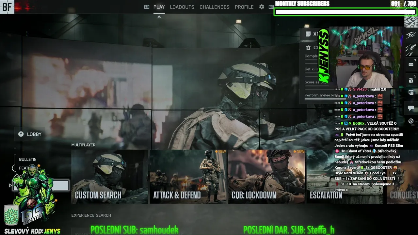Open the CHALLENGES tab
418x235 pixels.
(215, 7)
